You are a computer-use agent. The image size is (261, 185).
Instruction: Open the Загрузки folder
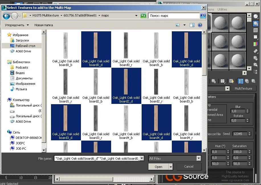point(22,40)
